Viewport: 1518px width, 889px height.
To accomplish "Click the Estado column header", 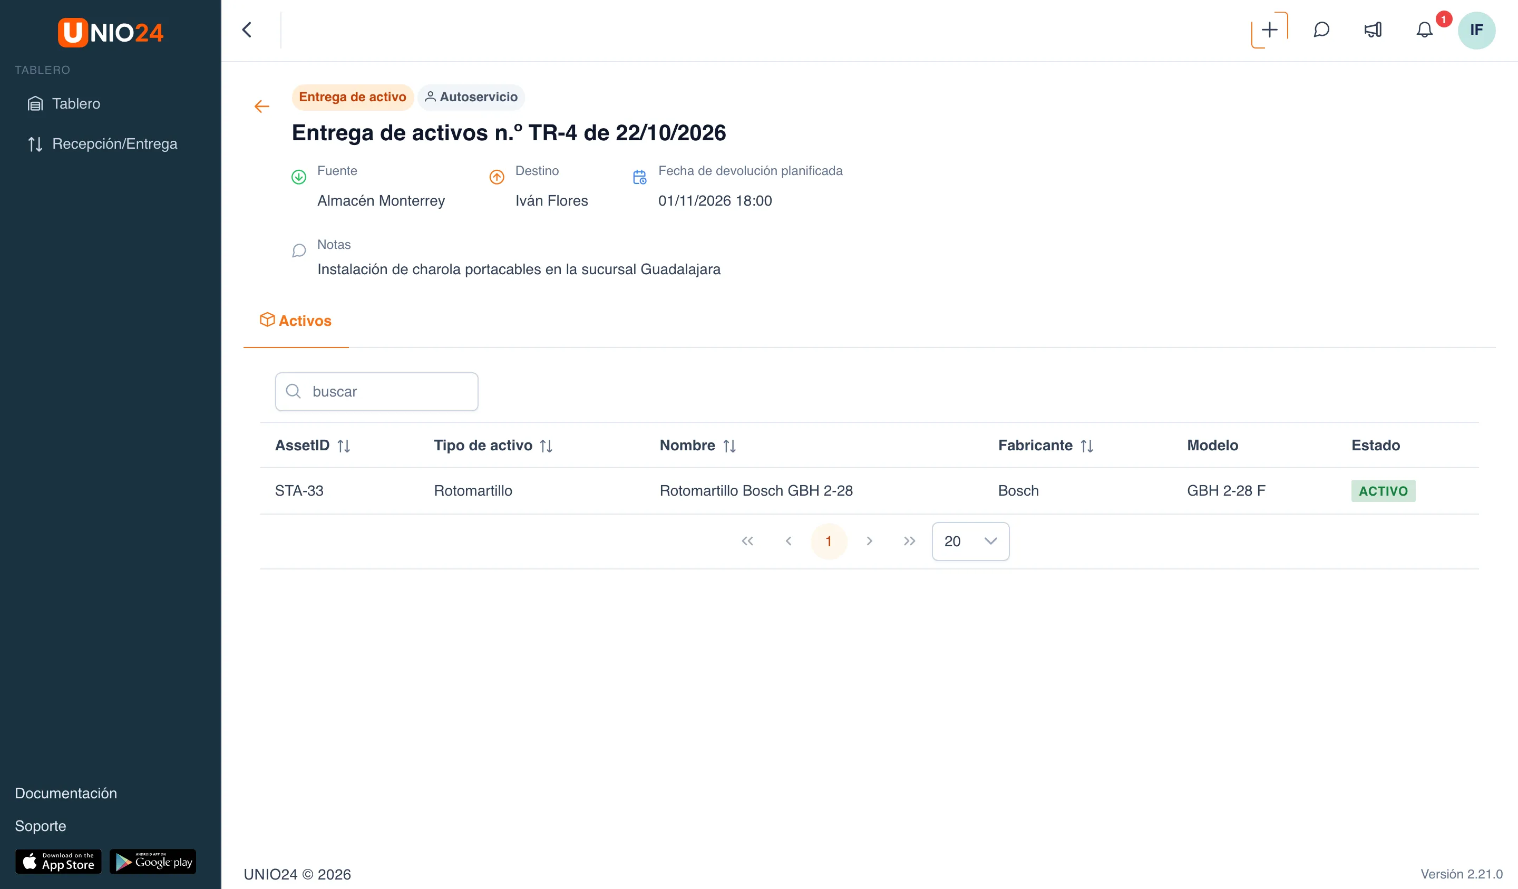I will [x=1375, y=446].
